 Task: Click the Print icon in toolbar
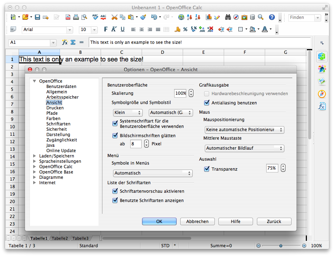pos(76,17)
